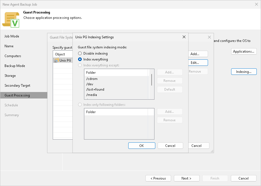Click the exclusion list vertical scrollbar

click(152, 80)
